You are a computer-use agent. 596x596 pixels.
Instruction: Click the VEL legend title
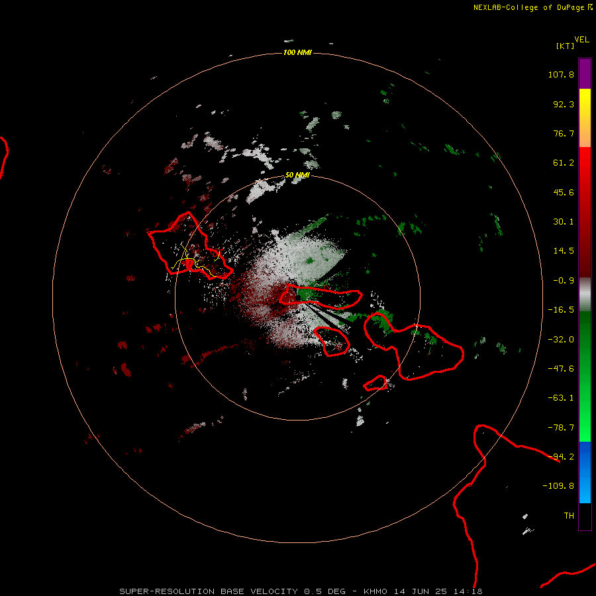point(581,40)
